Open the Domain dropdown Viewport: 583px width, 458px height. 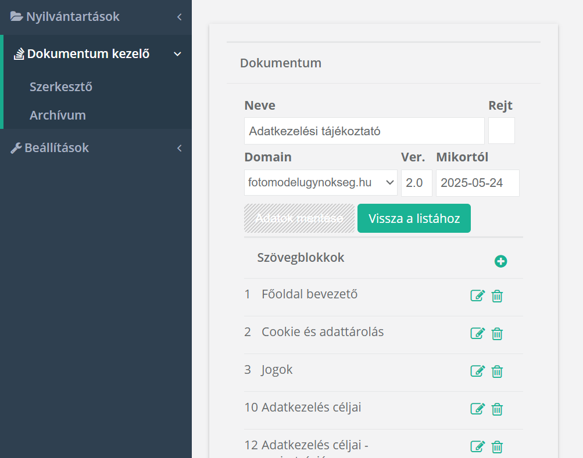point(321,183)
